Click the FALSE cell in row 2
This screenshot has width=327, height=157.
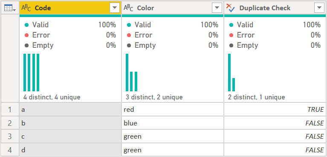275,123
